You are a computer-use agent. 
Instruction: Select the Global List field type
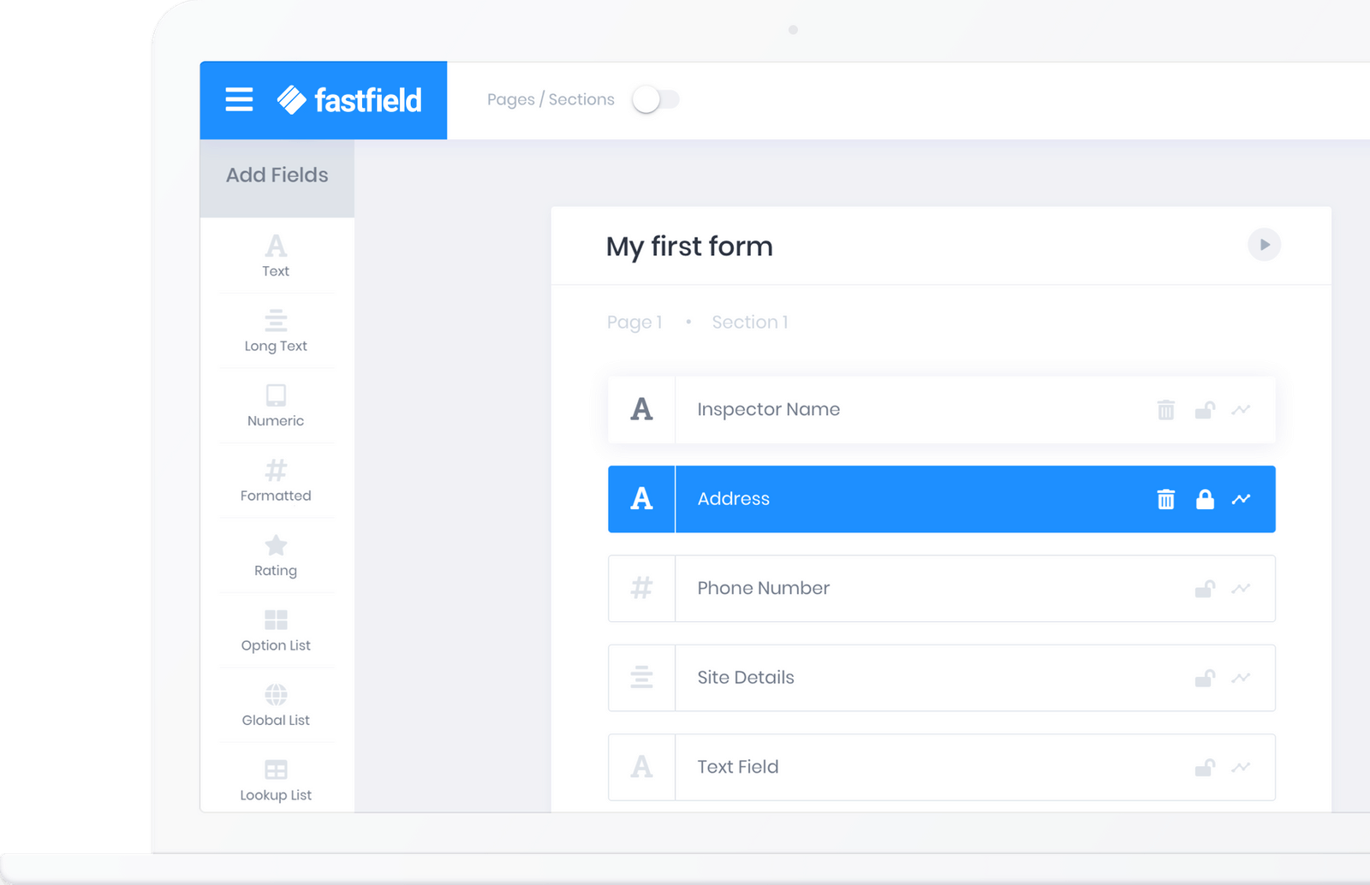click(x=275, y=704)
